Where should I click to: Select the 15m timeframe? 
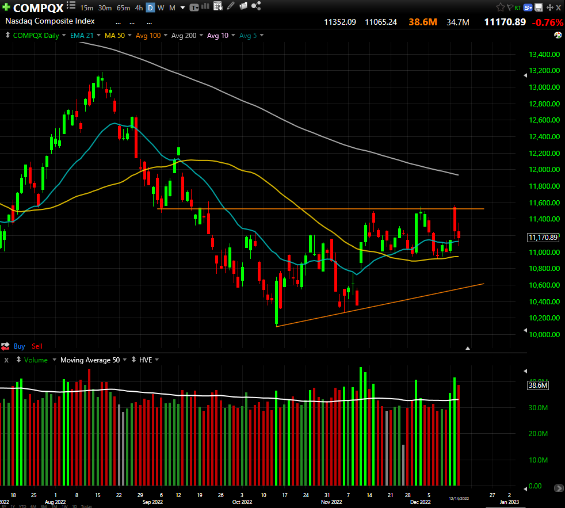click(86, 7)
